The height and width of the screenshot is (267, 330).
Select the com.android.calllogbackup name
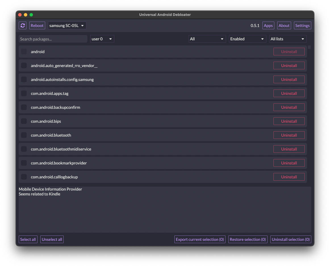tap(54, 177)
